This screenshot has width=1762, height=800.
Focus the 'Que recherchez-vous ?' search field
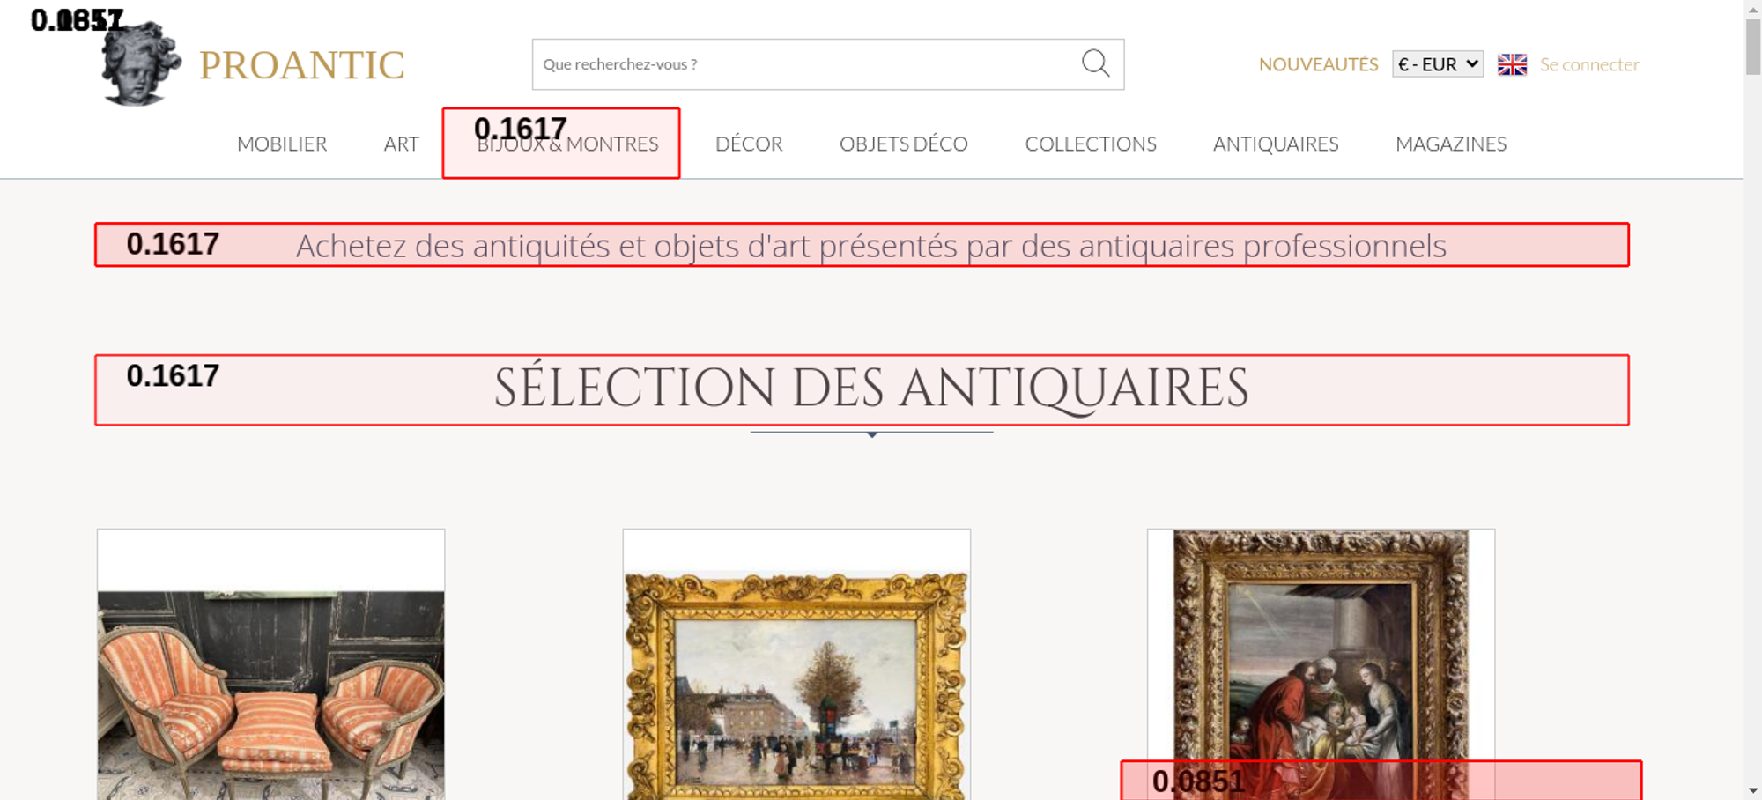pyautogui.click(x=802, y=64)
